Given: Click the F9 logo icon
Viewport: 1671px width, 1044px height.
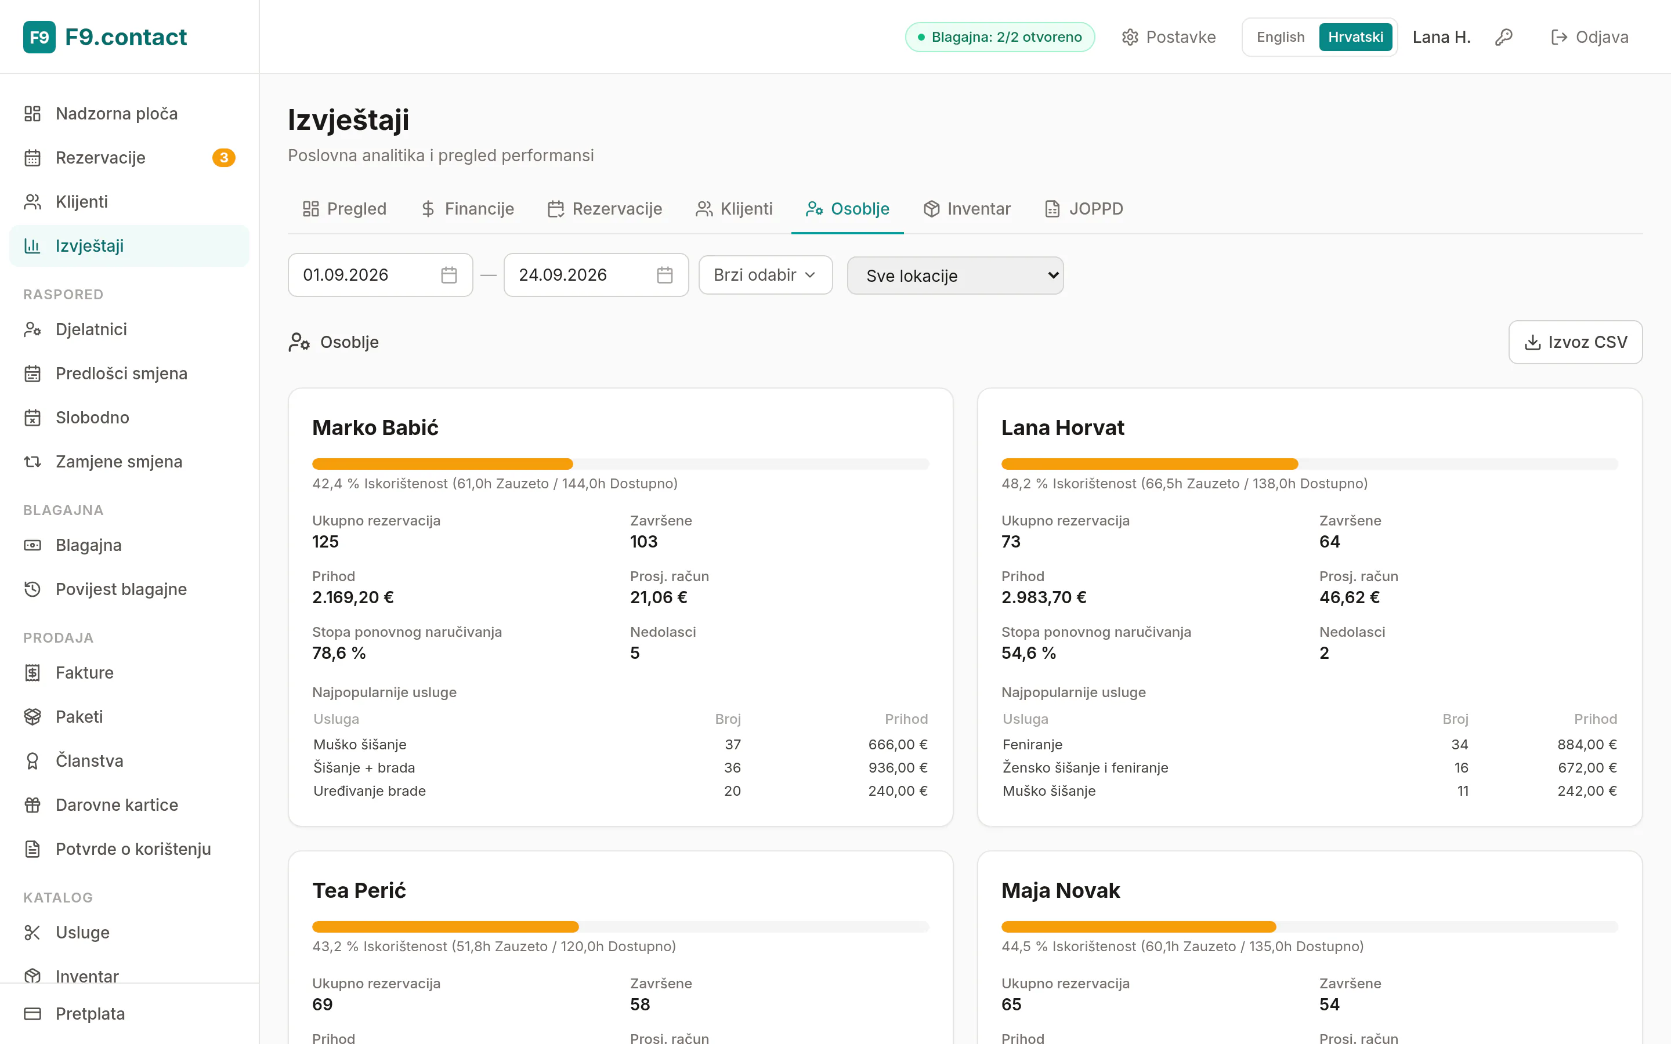Looking at the screenshot, I should pyautogui.click(x=39, y=37).
